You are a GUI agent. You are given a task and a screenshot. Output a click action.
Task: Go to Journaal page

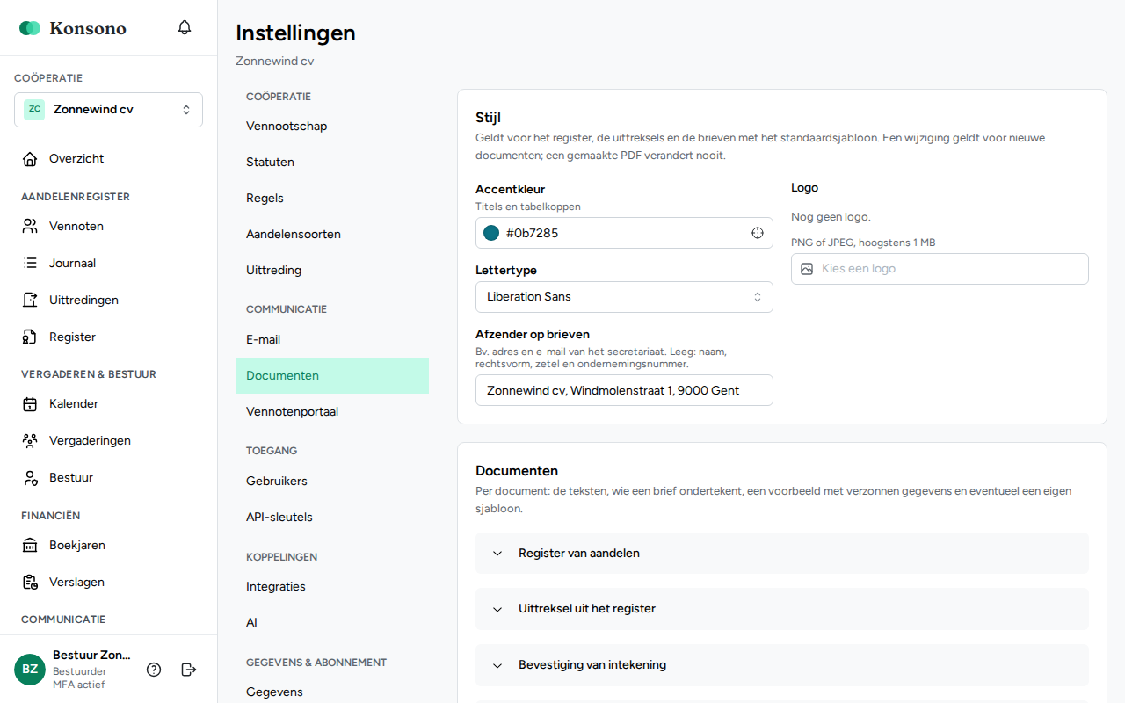coord(108,264)
